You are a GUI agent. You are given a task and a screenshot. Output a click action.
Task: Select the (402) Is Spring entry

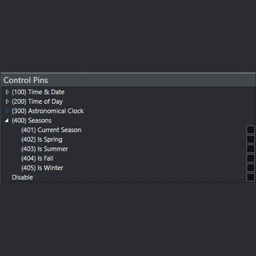pyautogui.click(x=42, y=139)
